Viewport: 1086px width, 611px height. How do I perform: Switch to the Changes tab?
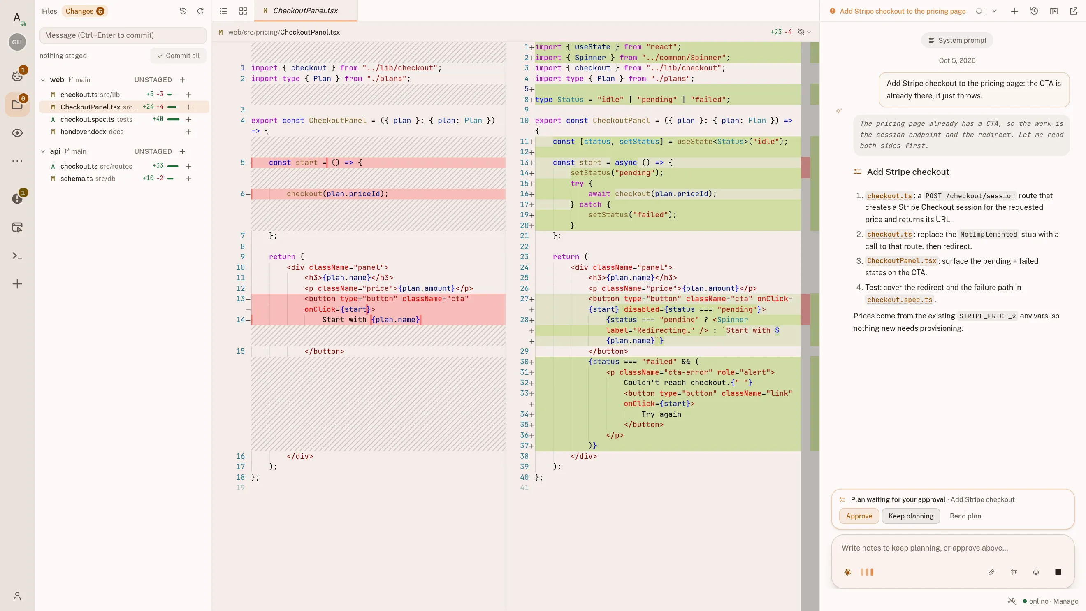pyautogui.click(x=84, y=11)
